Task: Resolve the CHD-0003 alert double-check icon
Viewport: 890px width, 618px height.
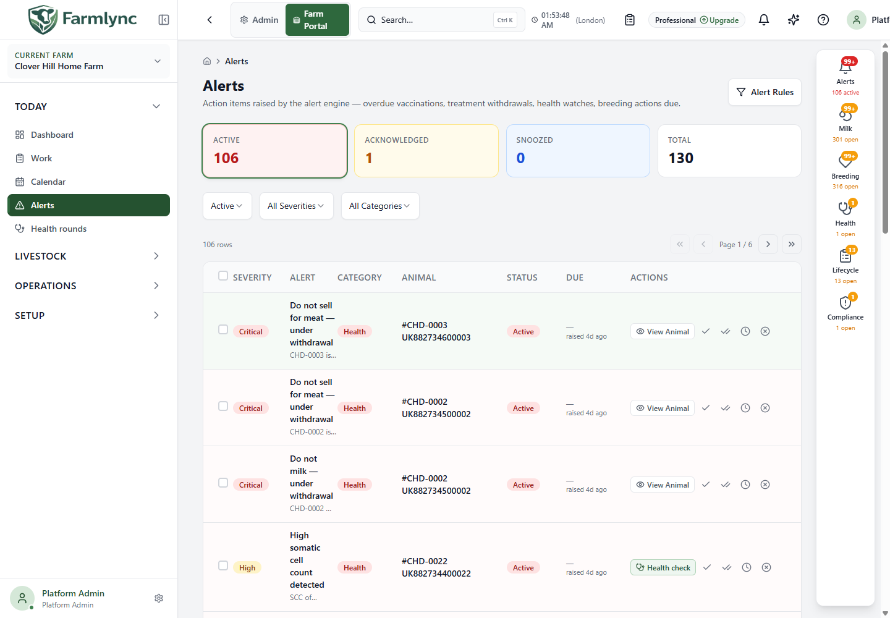Action: [726, 331]
